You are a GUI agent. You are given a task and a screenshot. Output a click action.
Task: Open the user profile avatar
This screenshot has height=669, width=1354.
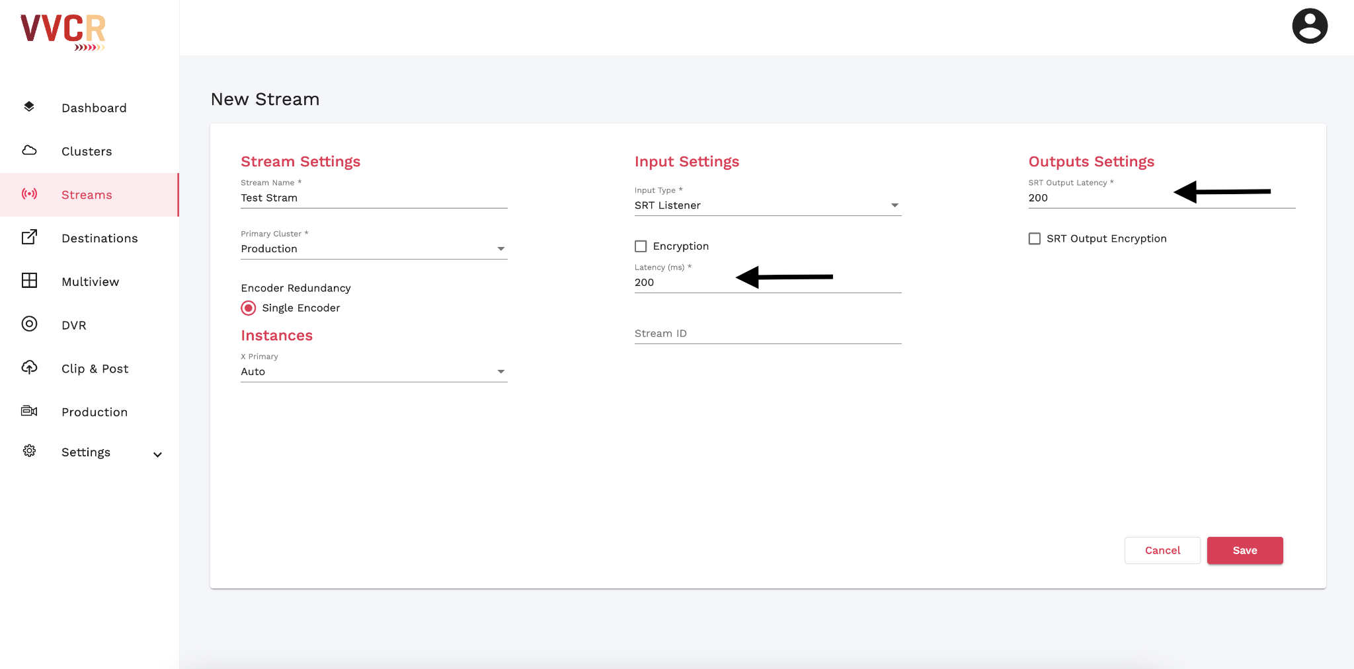pos(1309,26)
